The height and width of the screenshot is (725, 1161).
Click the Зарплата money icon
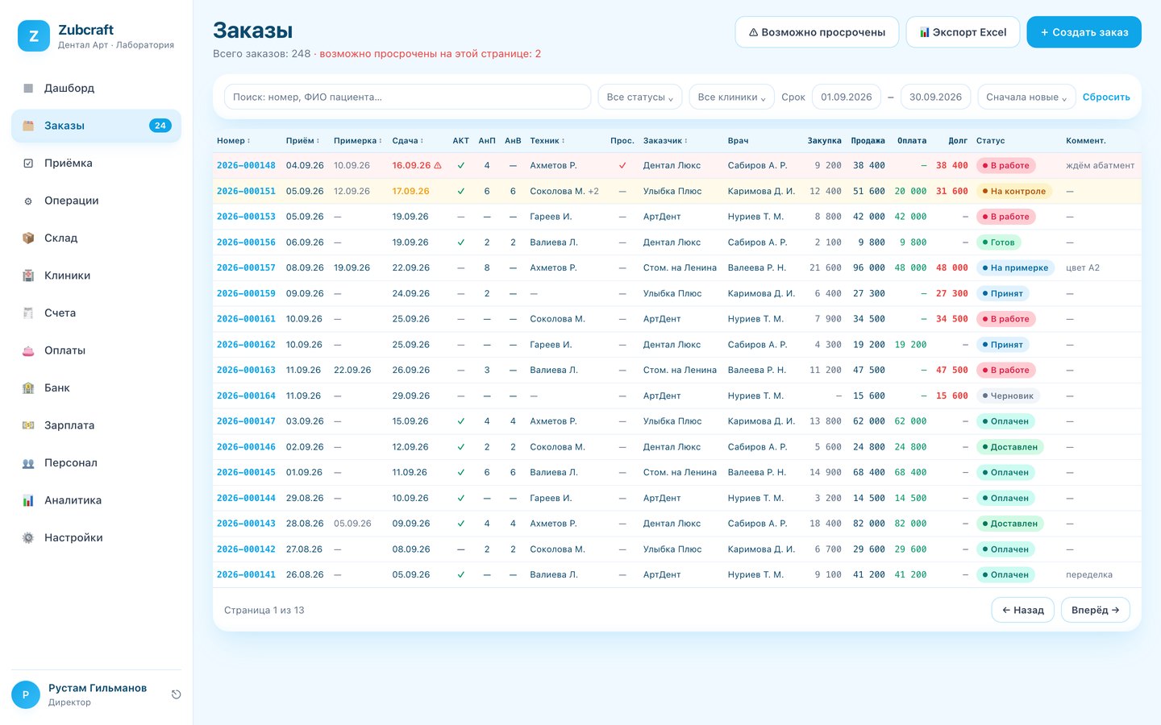point(28,425)
